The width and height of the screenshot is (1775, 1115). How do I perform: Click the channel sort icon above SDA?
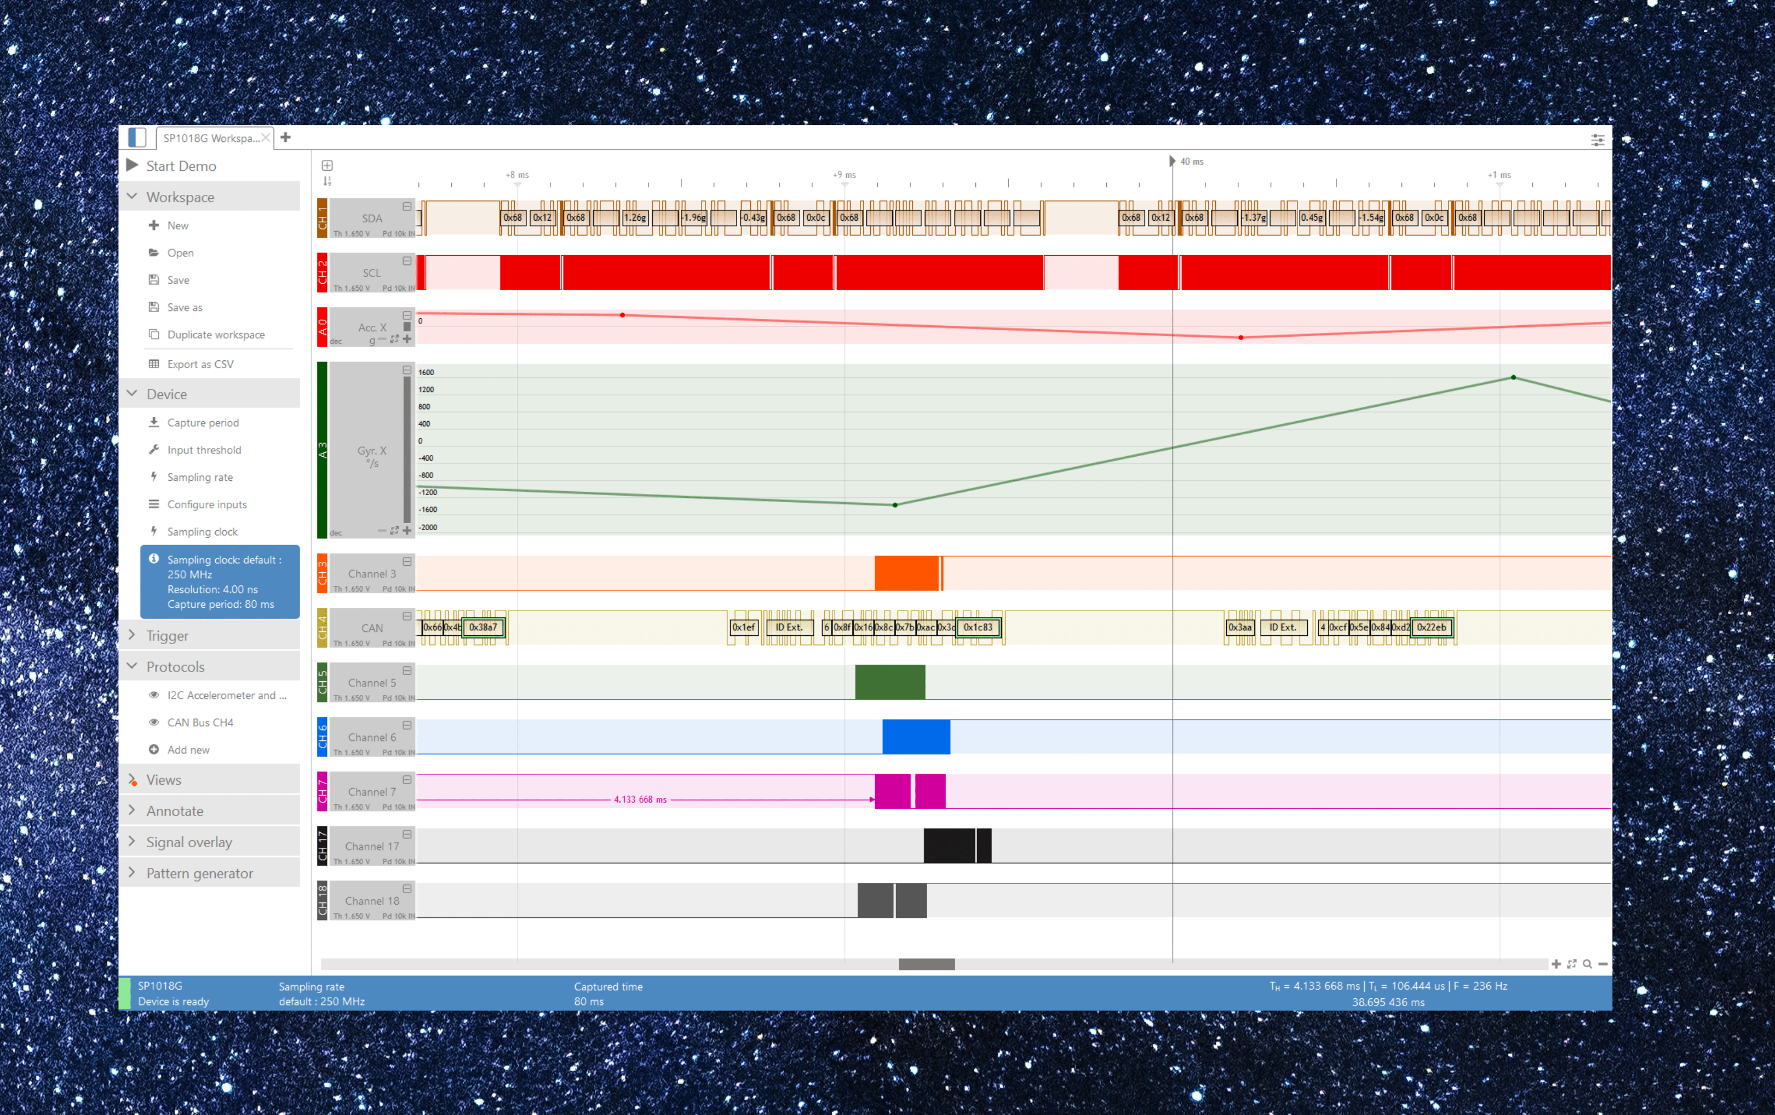pos(328,181)
